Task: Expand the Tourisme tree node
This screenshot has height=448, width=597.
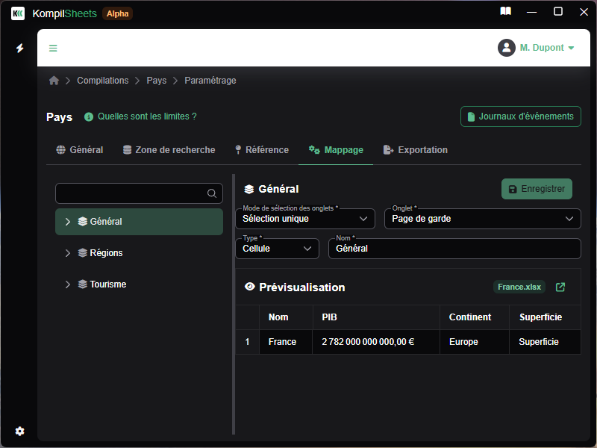Action: coord(68,284)
